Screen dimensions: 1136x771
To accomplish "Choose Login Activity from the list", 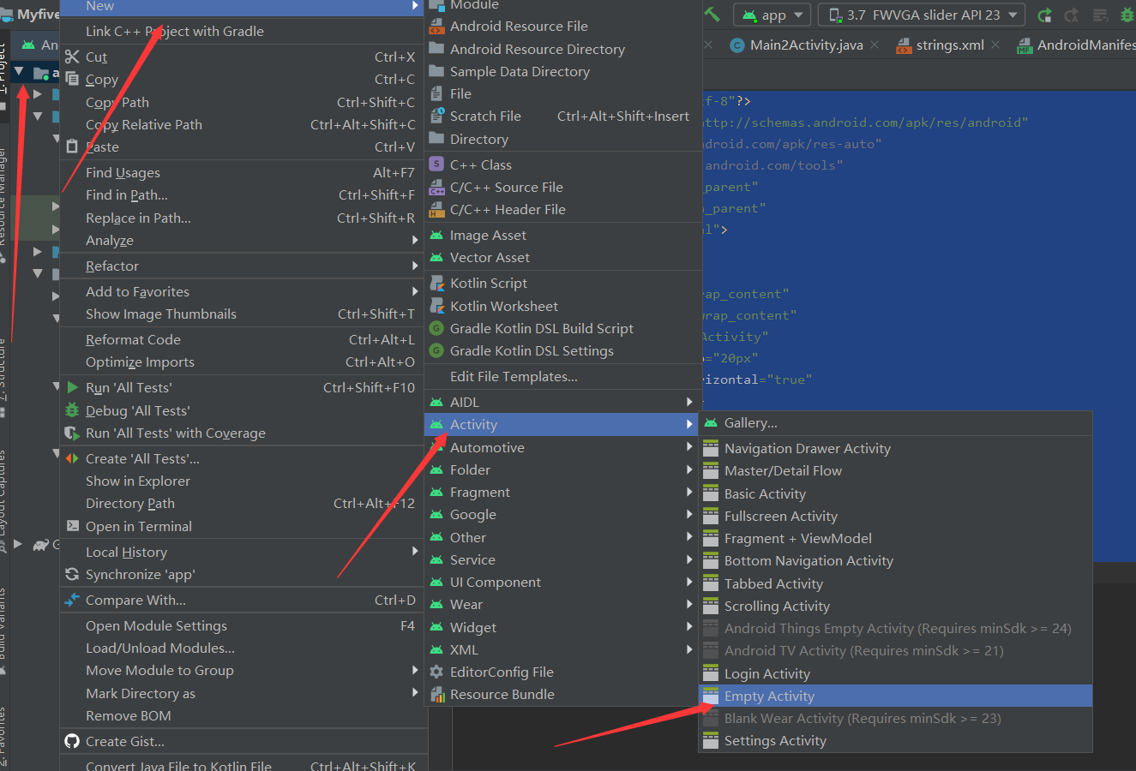I will point(895,673).
